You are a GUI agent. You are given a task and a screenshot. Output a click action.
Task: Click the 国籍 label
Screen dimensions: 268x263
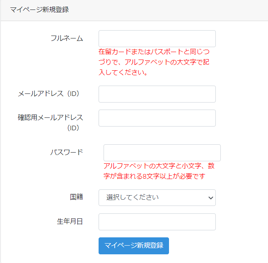pyautogui.click(x=76, y=197)
